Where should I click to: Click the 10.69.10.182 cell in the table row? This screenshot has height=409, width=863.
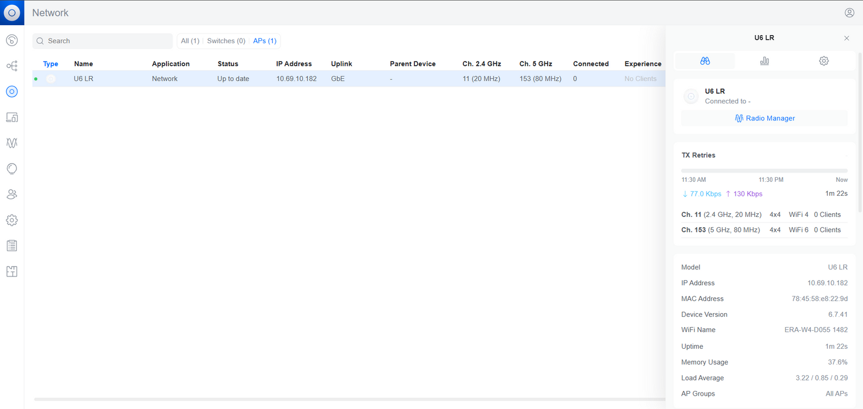pyautogui.click(x=296, y=79)
